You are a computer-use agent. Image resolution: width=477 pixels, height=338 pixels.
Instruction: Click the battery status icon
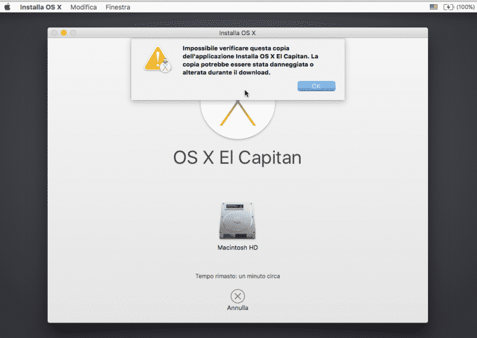click(448, 7)
